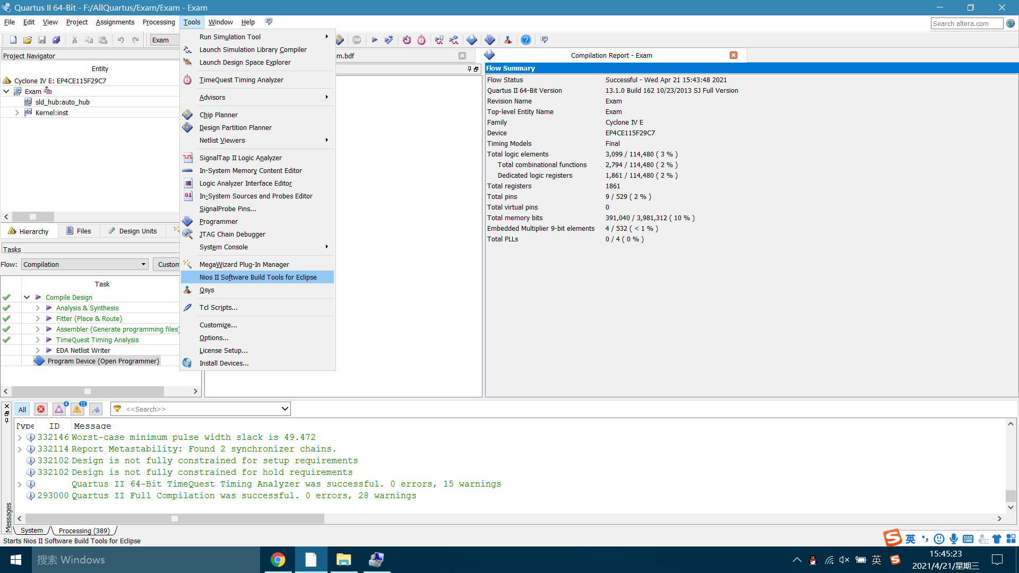
Task: Click the Open file toolbar icon
Action: [28, 40]
